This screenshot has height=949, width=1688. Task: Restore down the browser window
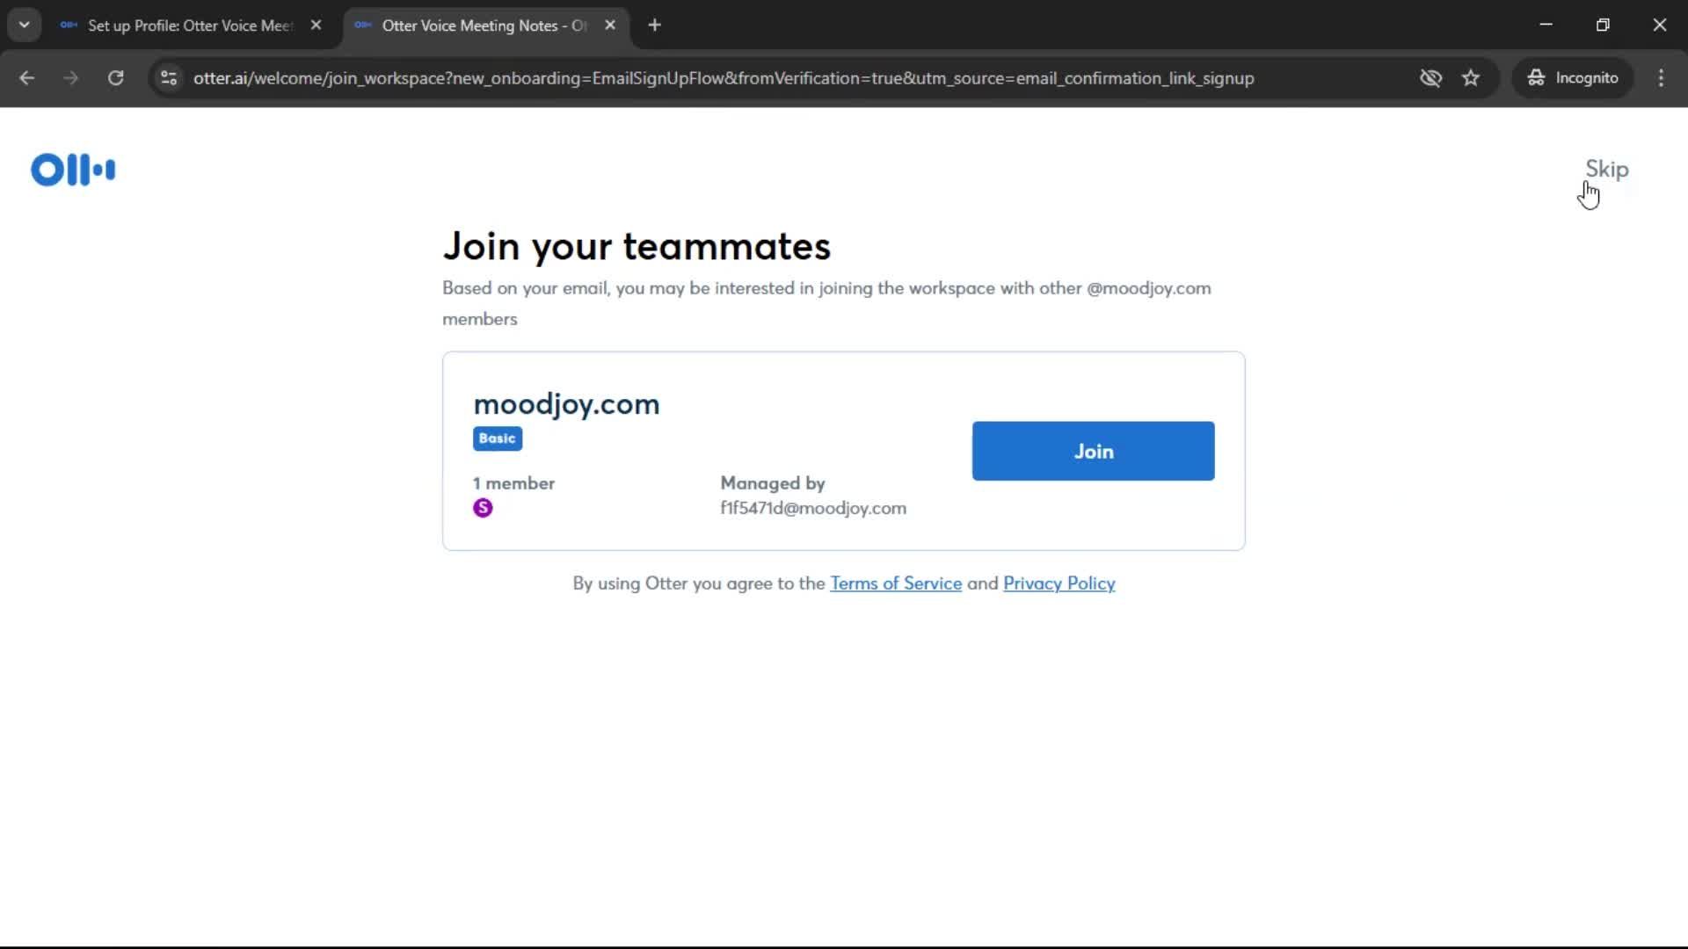(x=1603, y=25)
